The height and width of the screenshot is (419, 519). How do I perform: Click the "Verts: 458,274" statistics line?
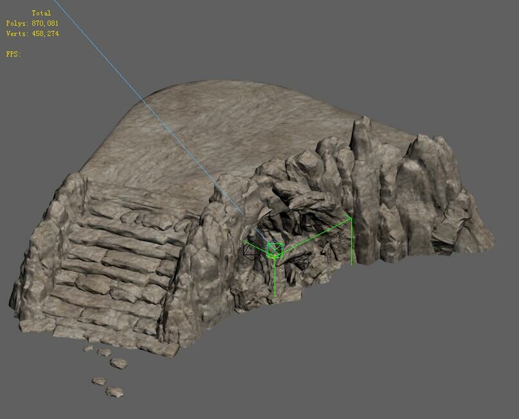(x=32, y=33)
